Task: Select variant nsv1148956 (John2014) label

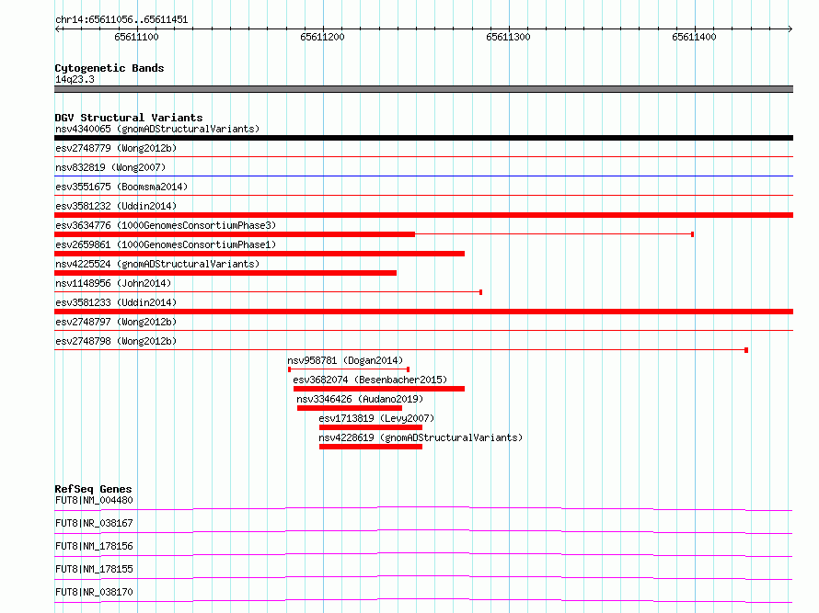Action: pos(113,283)
